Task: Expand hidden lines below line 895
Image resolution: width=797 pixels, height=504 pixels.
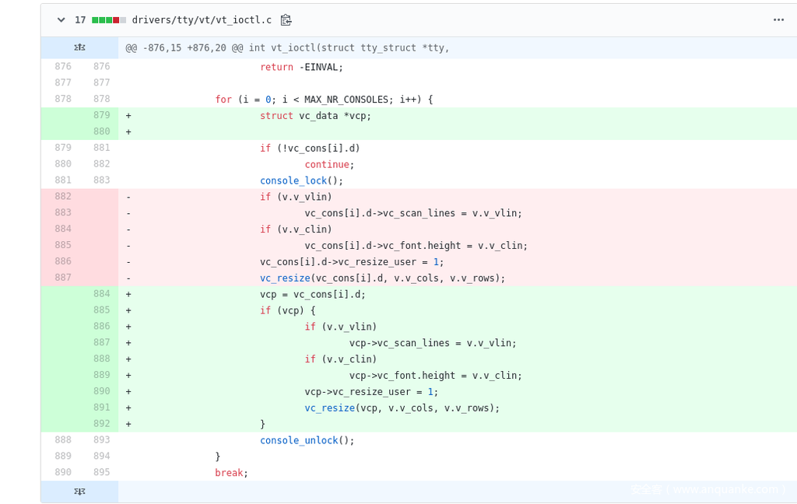Action: coord(79,492)
